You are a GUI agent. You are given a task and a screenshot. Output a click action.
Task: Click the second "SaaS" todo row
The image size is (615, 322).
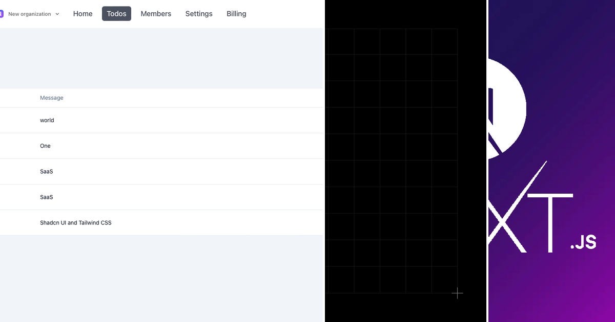(x=46, y=197)
